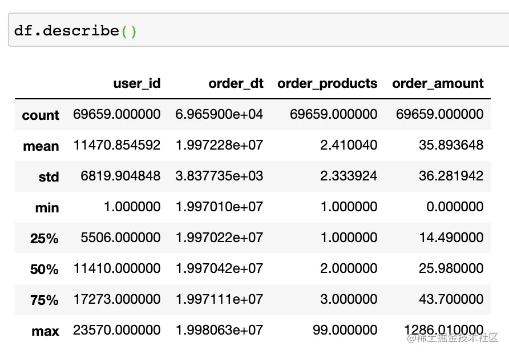Click the user_id column header

tap(137, 83)
